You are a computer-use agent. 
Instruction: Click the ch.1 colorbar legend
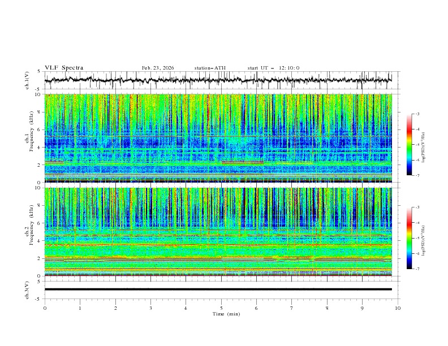click(x=410, y=145)
